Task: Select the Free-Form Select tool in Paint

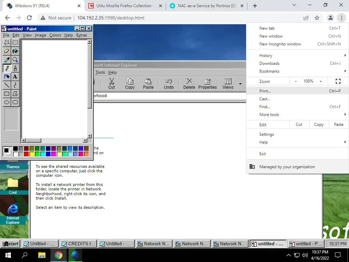Action: coord(7,42)
